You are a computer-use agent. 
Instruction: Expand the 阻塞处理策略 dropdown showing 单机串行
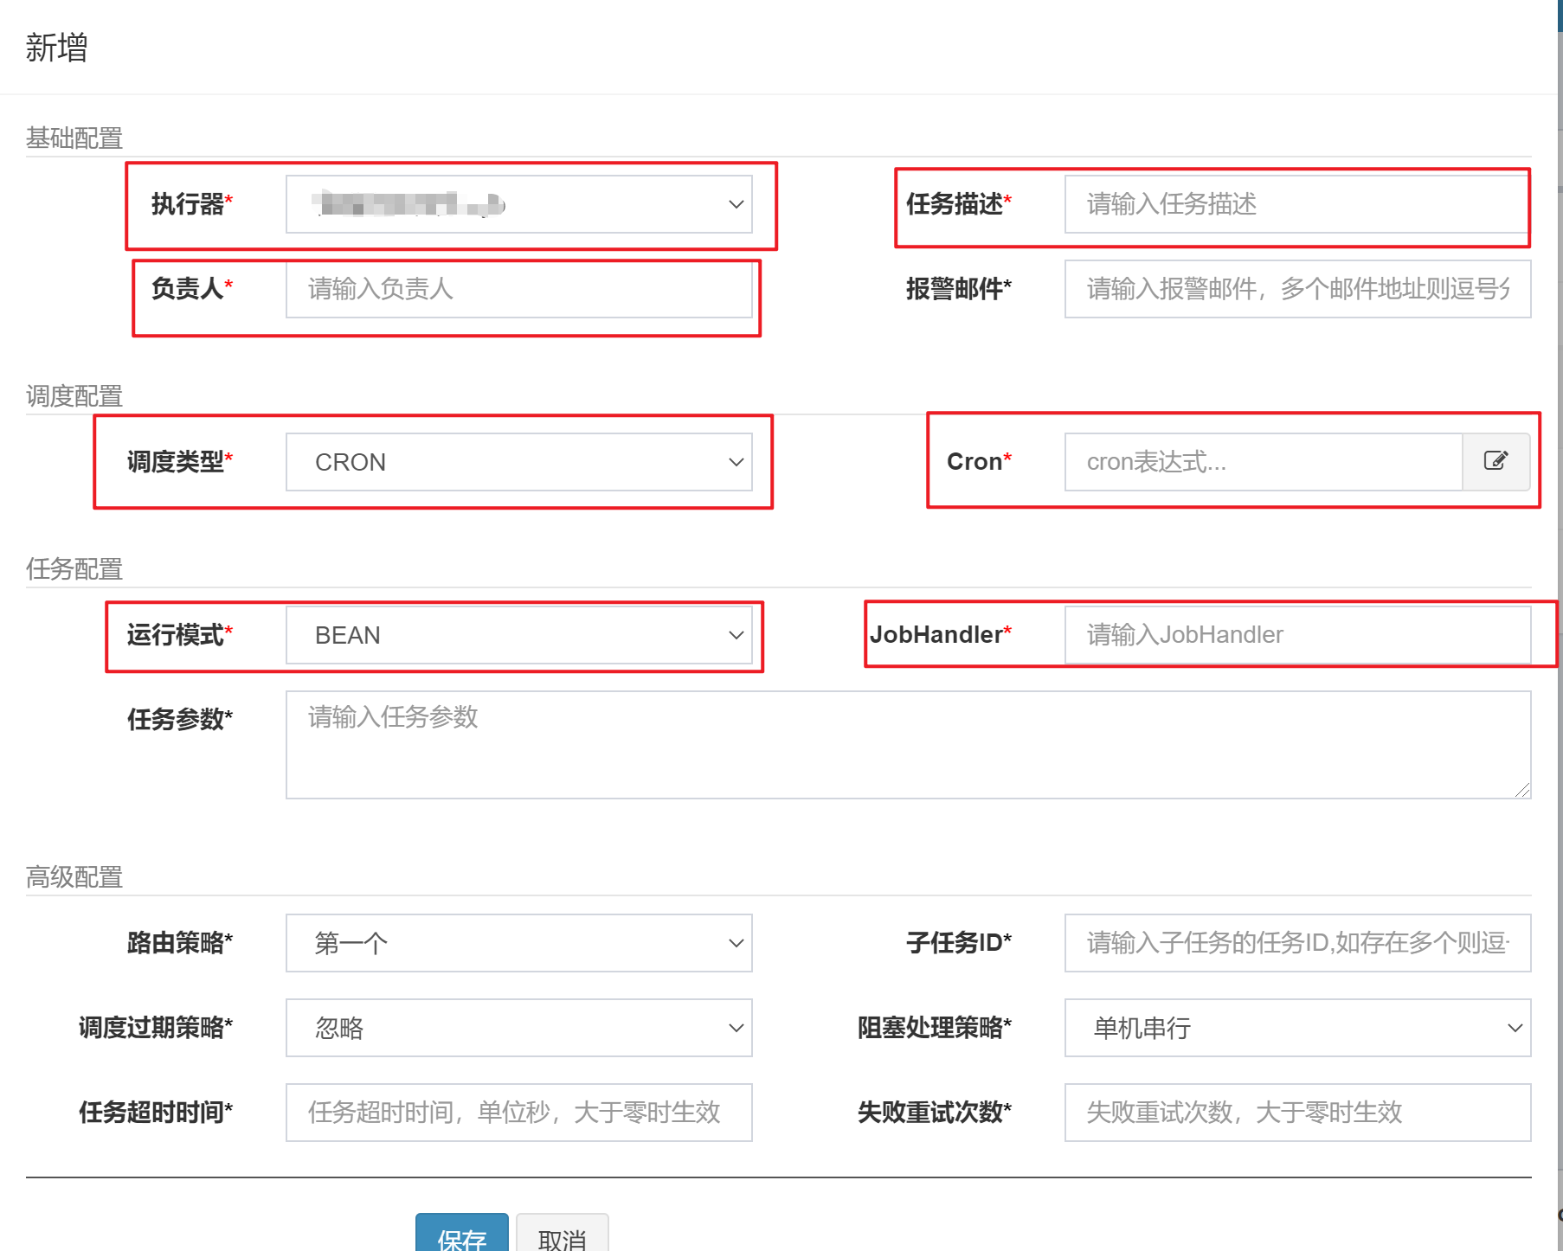(1297, 1028)
